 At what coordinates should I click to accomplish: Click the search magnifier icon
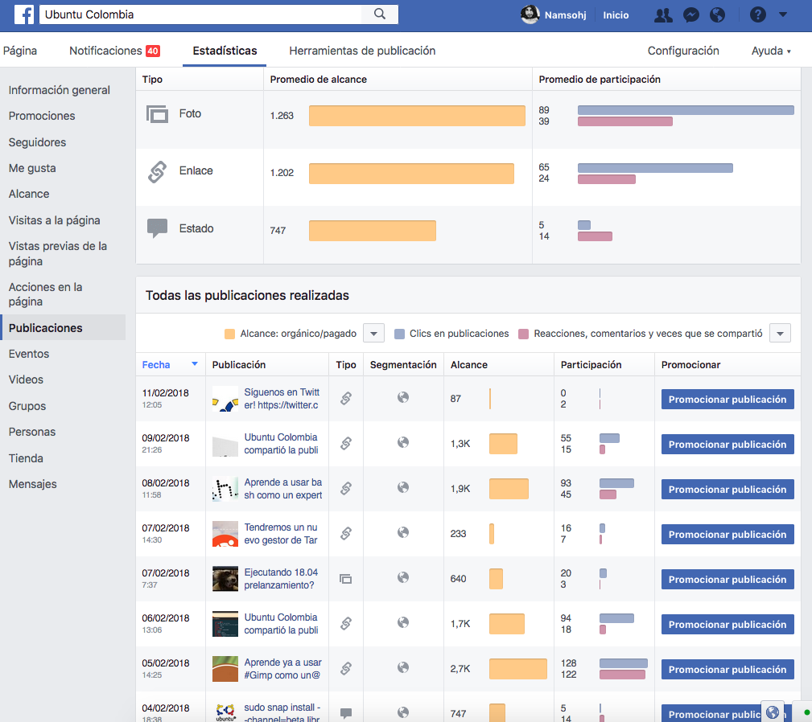coord(380,14)
